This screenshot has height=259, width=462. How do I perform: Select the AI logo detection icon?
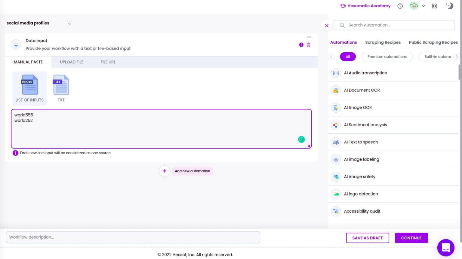[336, 194]
